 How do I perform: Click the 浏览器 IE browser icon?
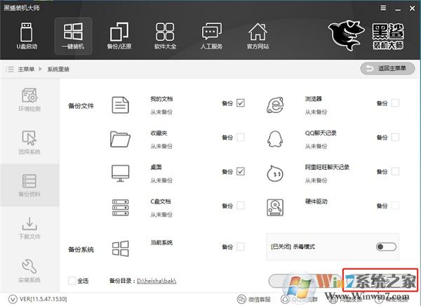pos(275,105)
